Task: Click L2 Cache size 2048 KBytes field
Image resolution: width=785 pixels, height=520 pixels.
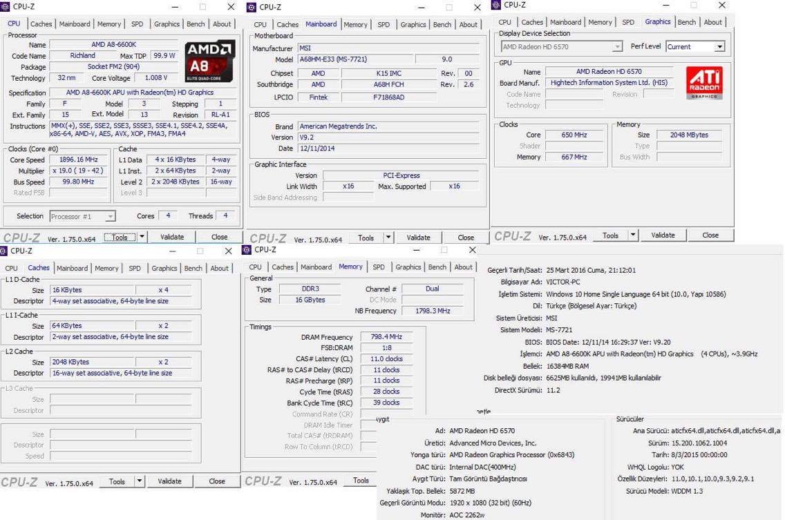Action: pos(93,362)
